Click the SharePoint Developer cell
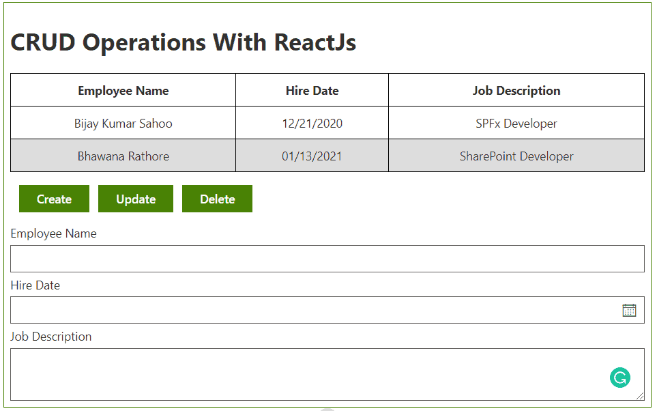Viewport: 657px width, 411px height. [516, 156]
